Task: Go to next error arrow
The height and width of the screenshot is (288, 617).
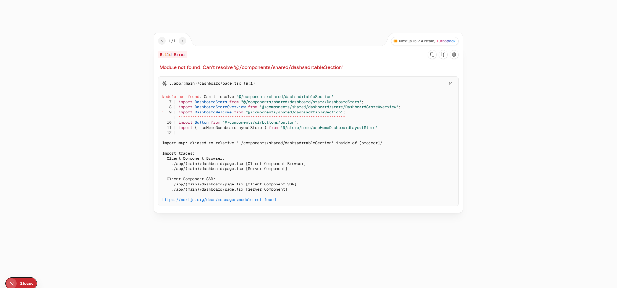Action: point(182,41)
